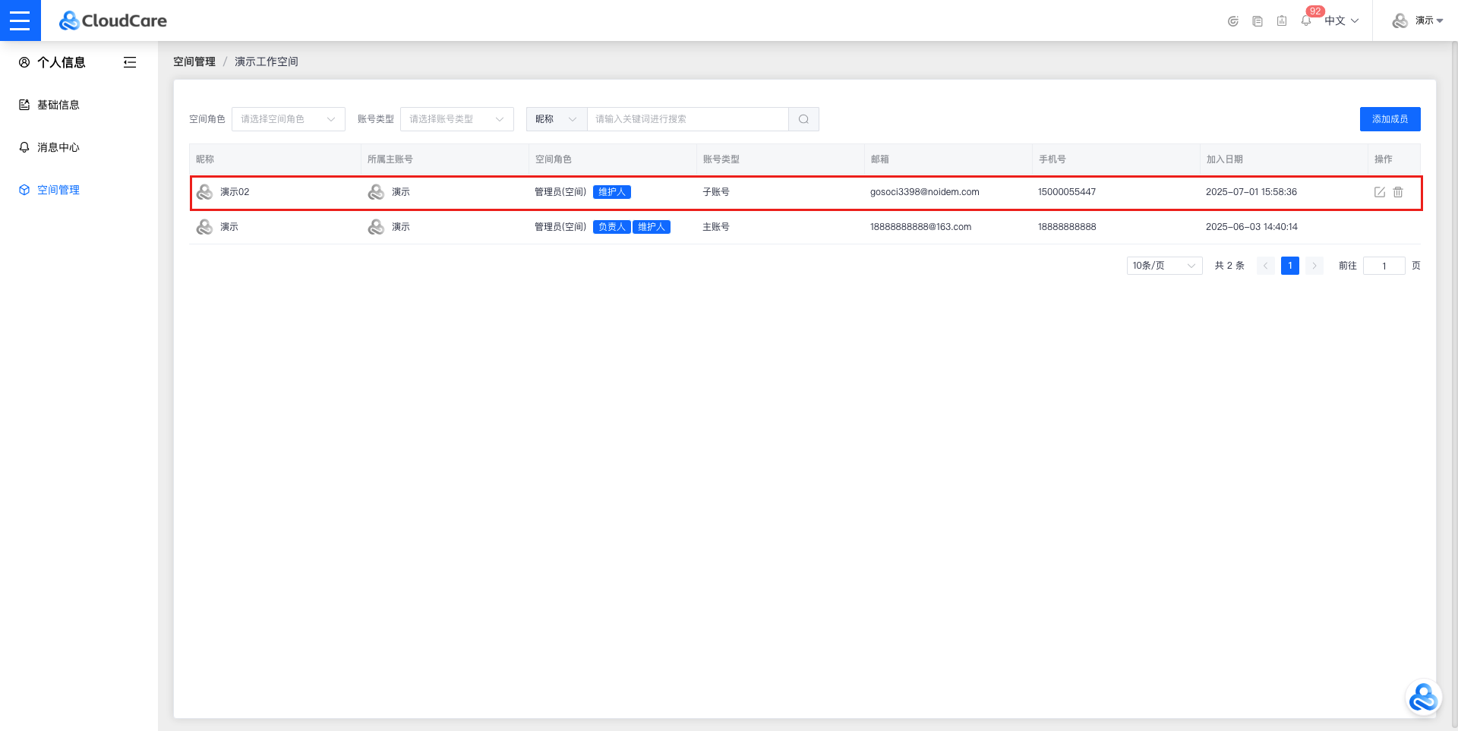Click the 空间管理 breadcrumb link

pyautogui.click(x=194, y=61)
